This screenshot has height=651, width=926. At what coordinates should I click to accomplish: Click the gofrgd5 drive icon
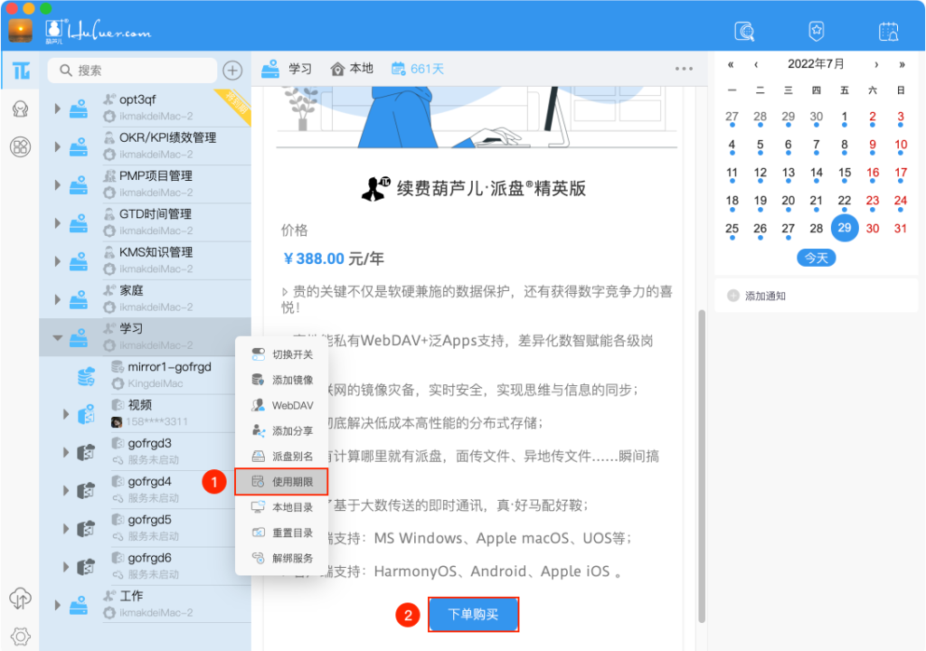pos(86,529)
